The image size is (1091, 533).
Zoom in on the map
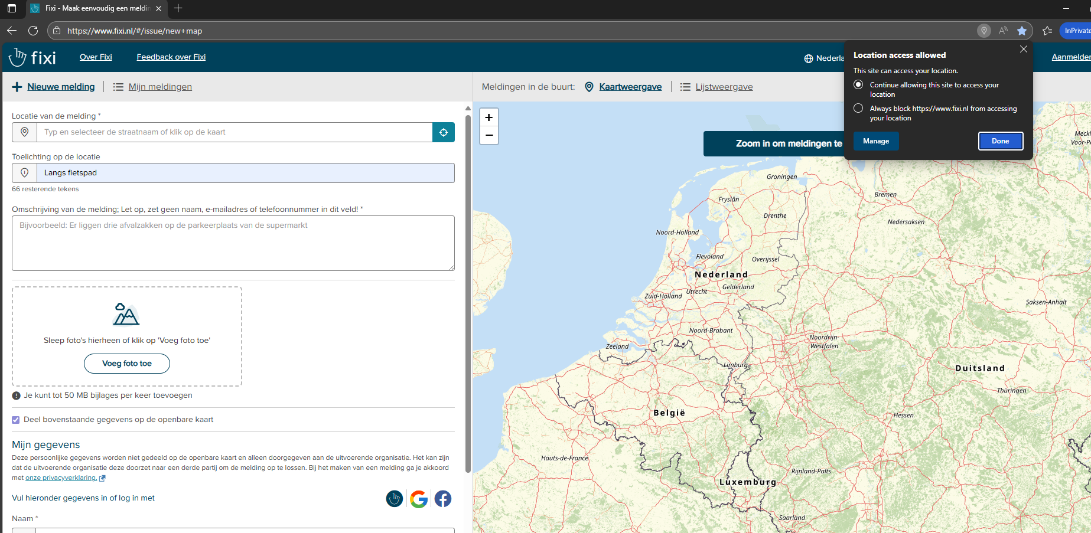(488, 117)
